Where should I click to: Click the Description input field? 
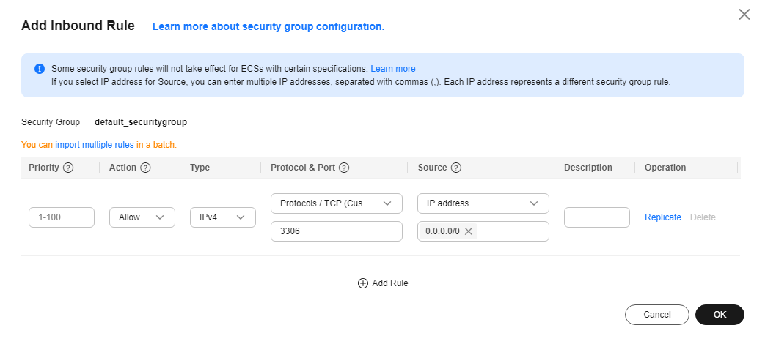pos(597,217)
